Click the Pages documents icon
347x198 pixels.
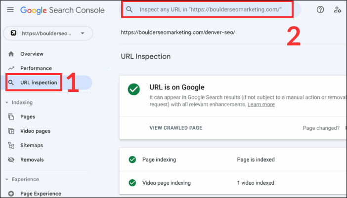point(11,117)
